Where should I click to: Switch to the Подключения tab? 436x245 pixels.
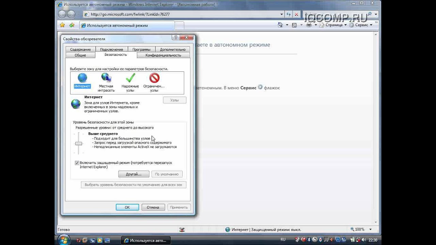111,49
